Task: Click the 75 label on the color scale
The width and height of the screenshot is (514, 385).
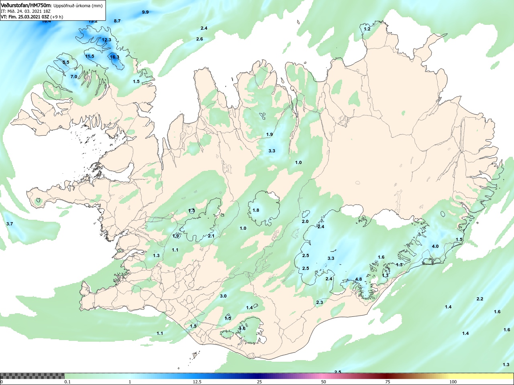Action: click(x=388, y=382)
